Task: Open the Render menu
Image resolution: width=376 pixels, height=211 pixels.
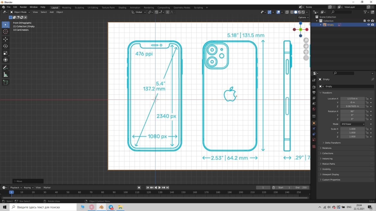Action: (23, 7)
